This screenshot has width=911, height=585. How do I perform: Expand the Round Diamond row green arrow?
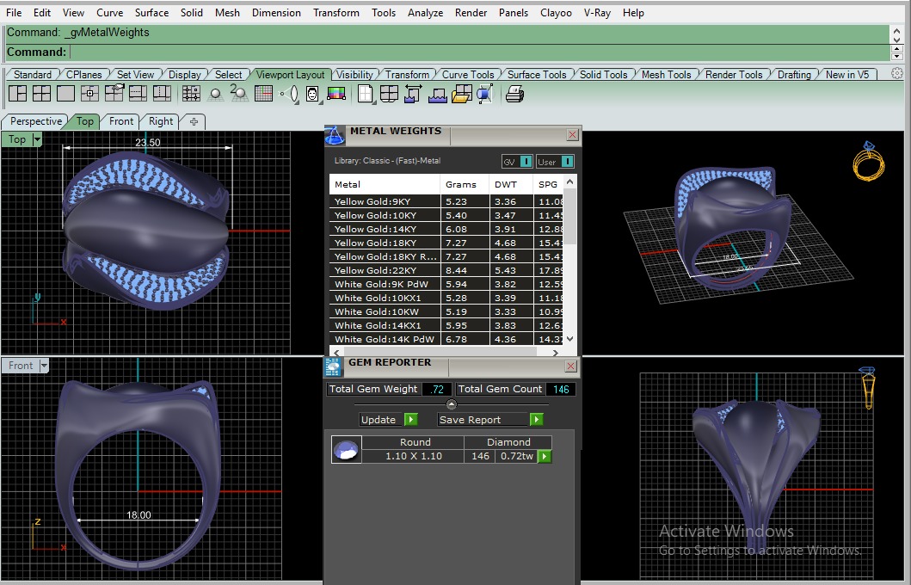(545, 456)
